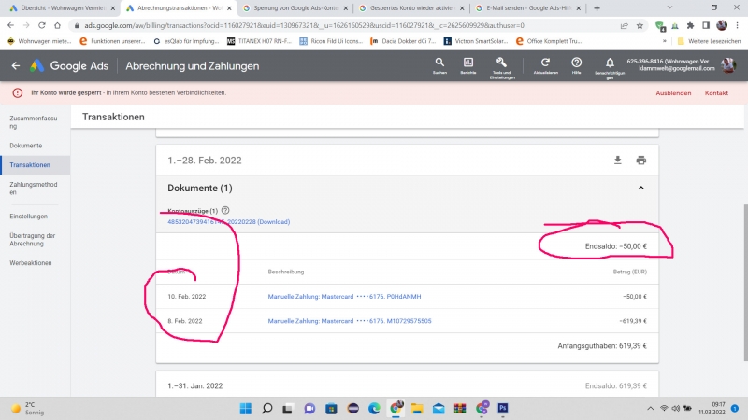Collapse the Dokumente (1) section
This screenshot has height=420, width=748.
641,188
